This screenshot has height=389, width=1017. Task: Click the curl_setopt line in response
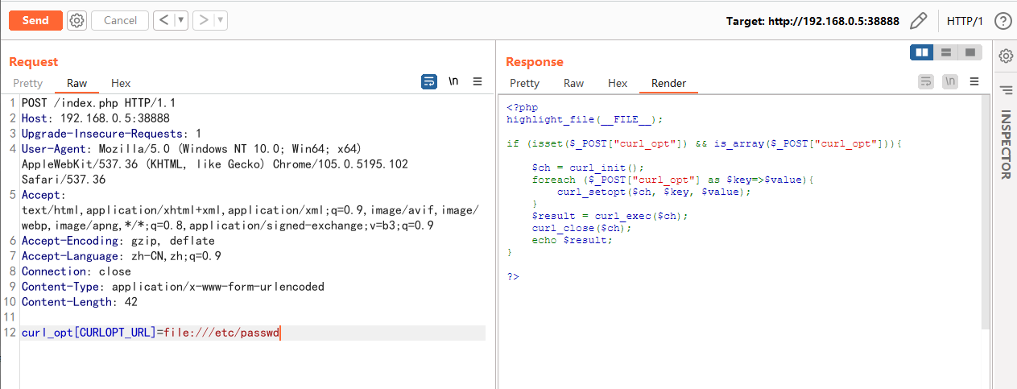click(x=653, y=192)
